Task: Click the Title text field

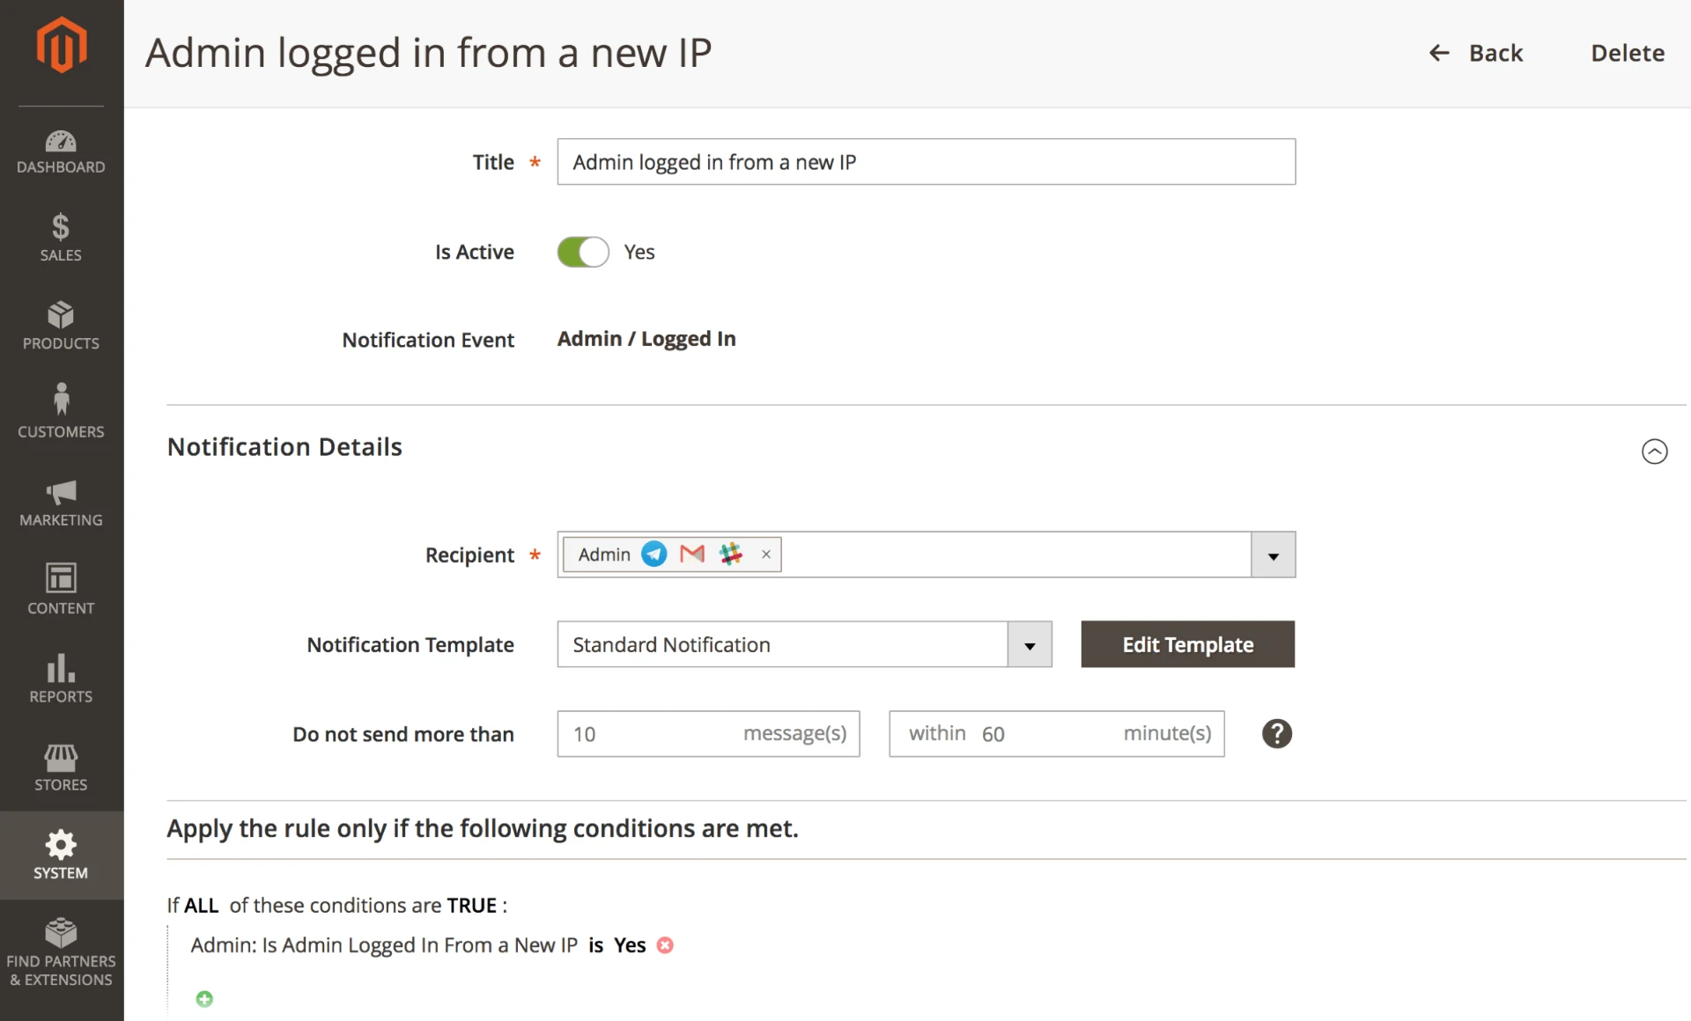Action: [926, 162]
